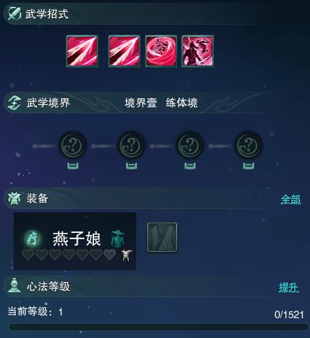Select the 武学境界 section header
The image size is (310, 338).
pyautogui.click(x=48, y=102)
